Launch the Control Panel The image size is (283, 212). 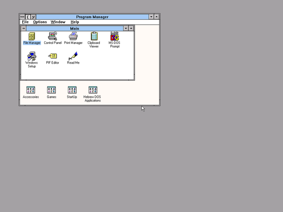53,36
